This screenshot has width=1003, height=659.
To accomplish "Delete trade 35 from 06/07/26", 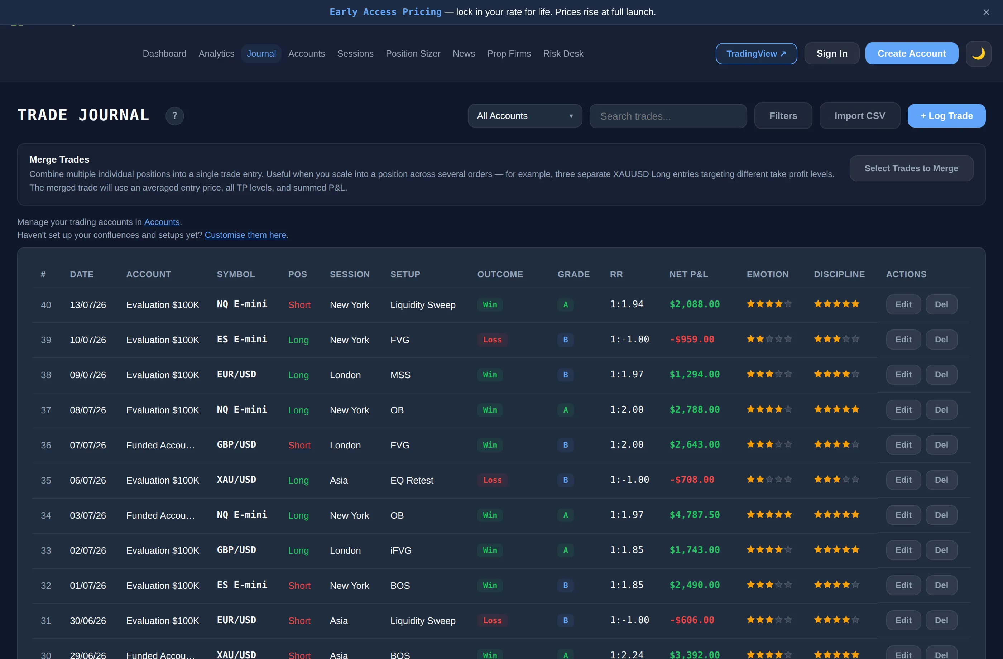I will [941, 480].
